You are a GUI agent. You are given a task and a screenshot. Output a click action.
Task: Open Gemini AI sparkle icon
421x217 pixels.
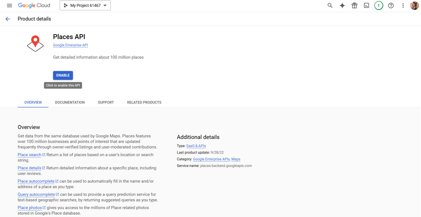point(342,5)
